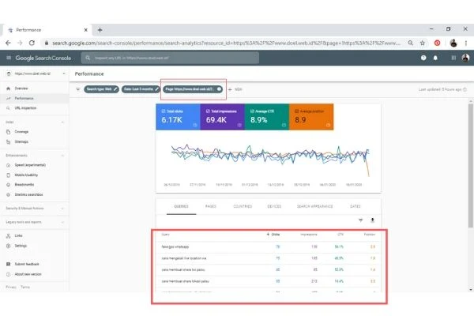
Task: Bookmark this page with the star
Action: (x=423, y=43)
